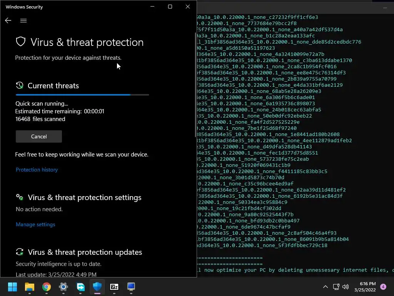Open the Windows Start menu
394x296 pixels.
coord(12,287)
